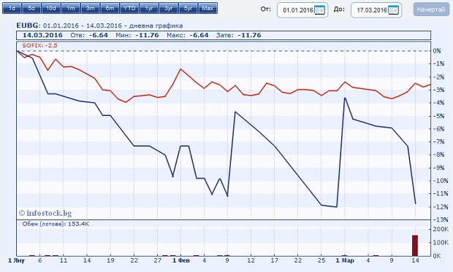Viewport: 453px width, 272px height.
Task: Click the Мин: -11.76 minimum value
Action: [137, 35]
